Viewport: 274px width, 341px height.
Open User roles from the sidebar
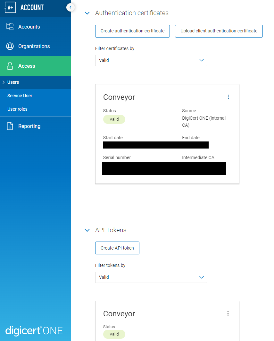(17, 109)
